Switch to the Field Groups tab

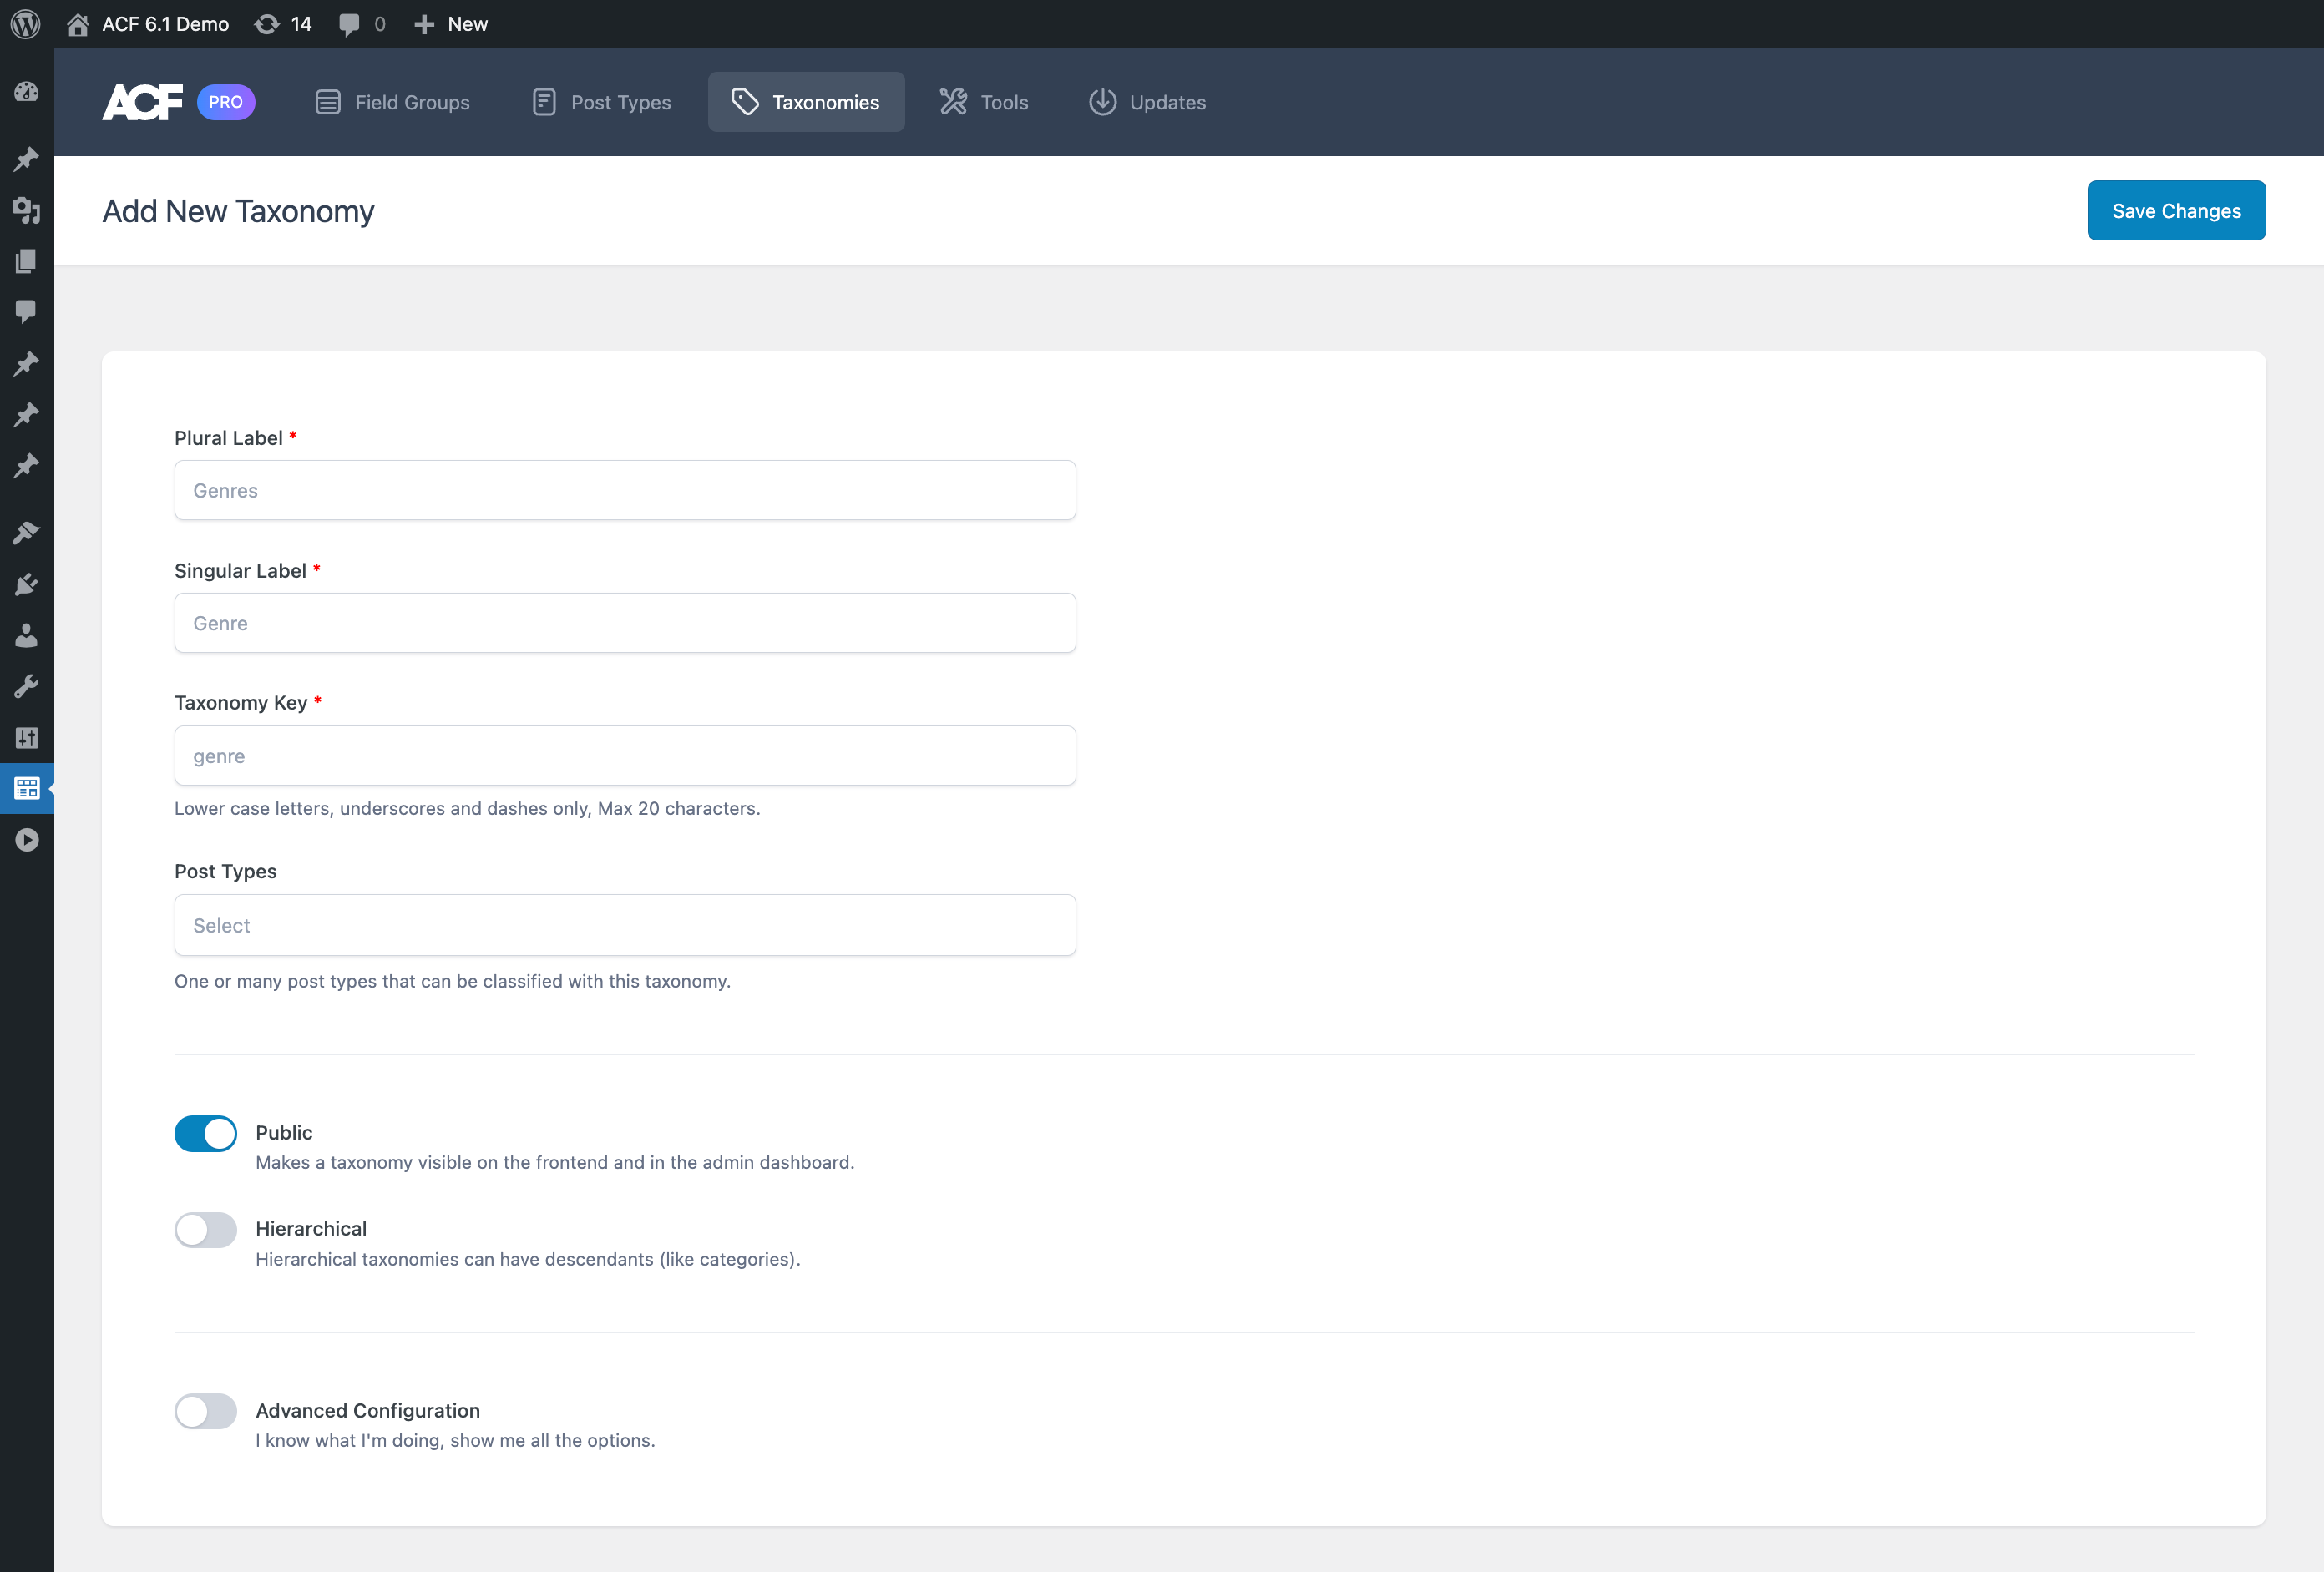coord(392,101)
